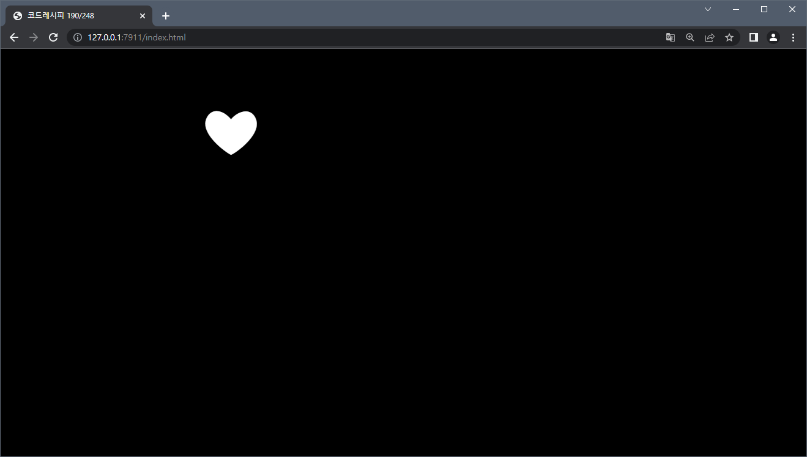This screenshot has height=457, width=807.
Task: Close the 코드레시피 190/248 tab
Action: [143, 16]
